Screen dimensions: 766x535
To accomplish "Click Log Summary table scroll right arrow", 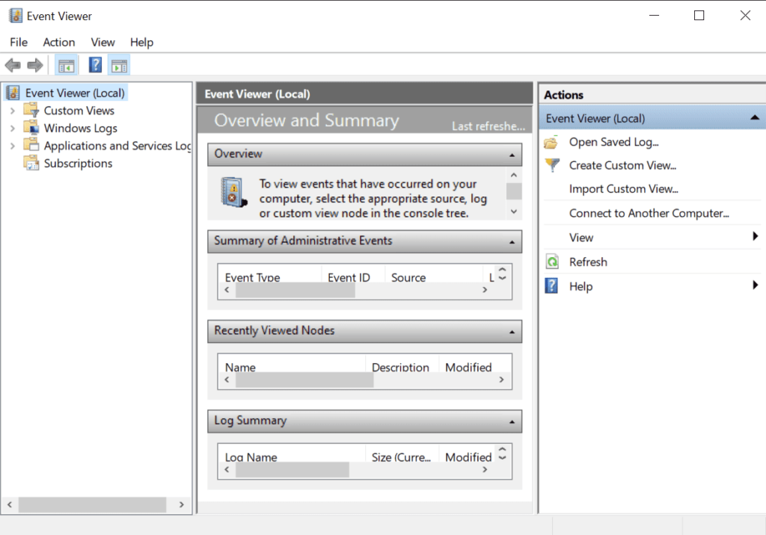I will pyautogui.click(x=485, y=469).
